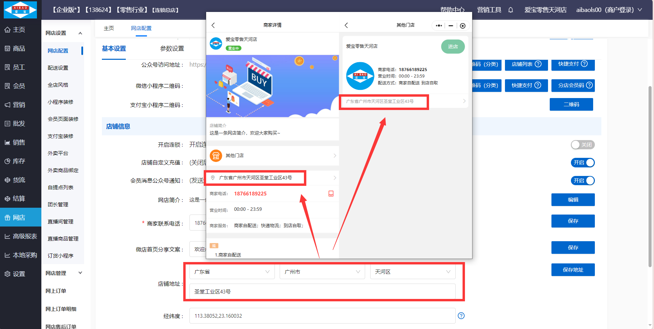Click the phone icon beside merchant number

(x=331, y=194)
